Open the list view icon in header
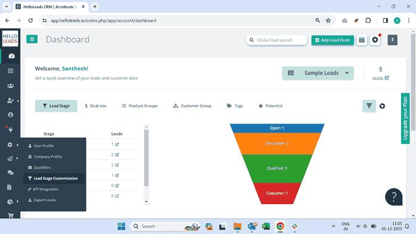The image size is (416, 234). click(362, 40)
